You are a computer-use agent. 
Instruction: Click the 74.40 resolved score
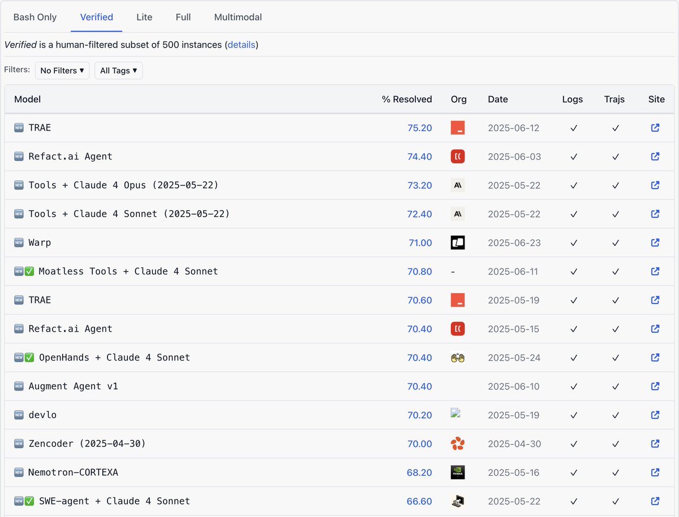tap(420, 157)
